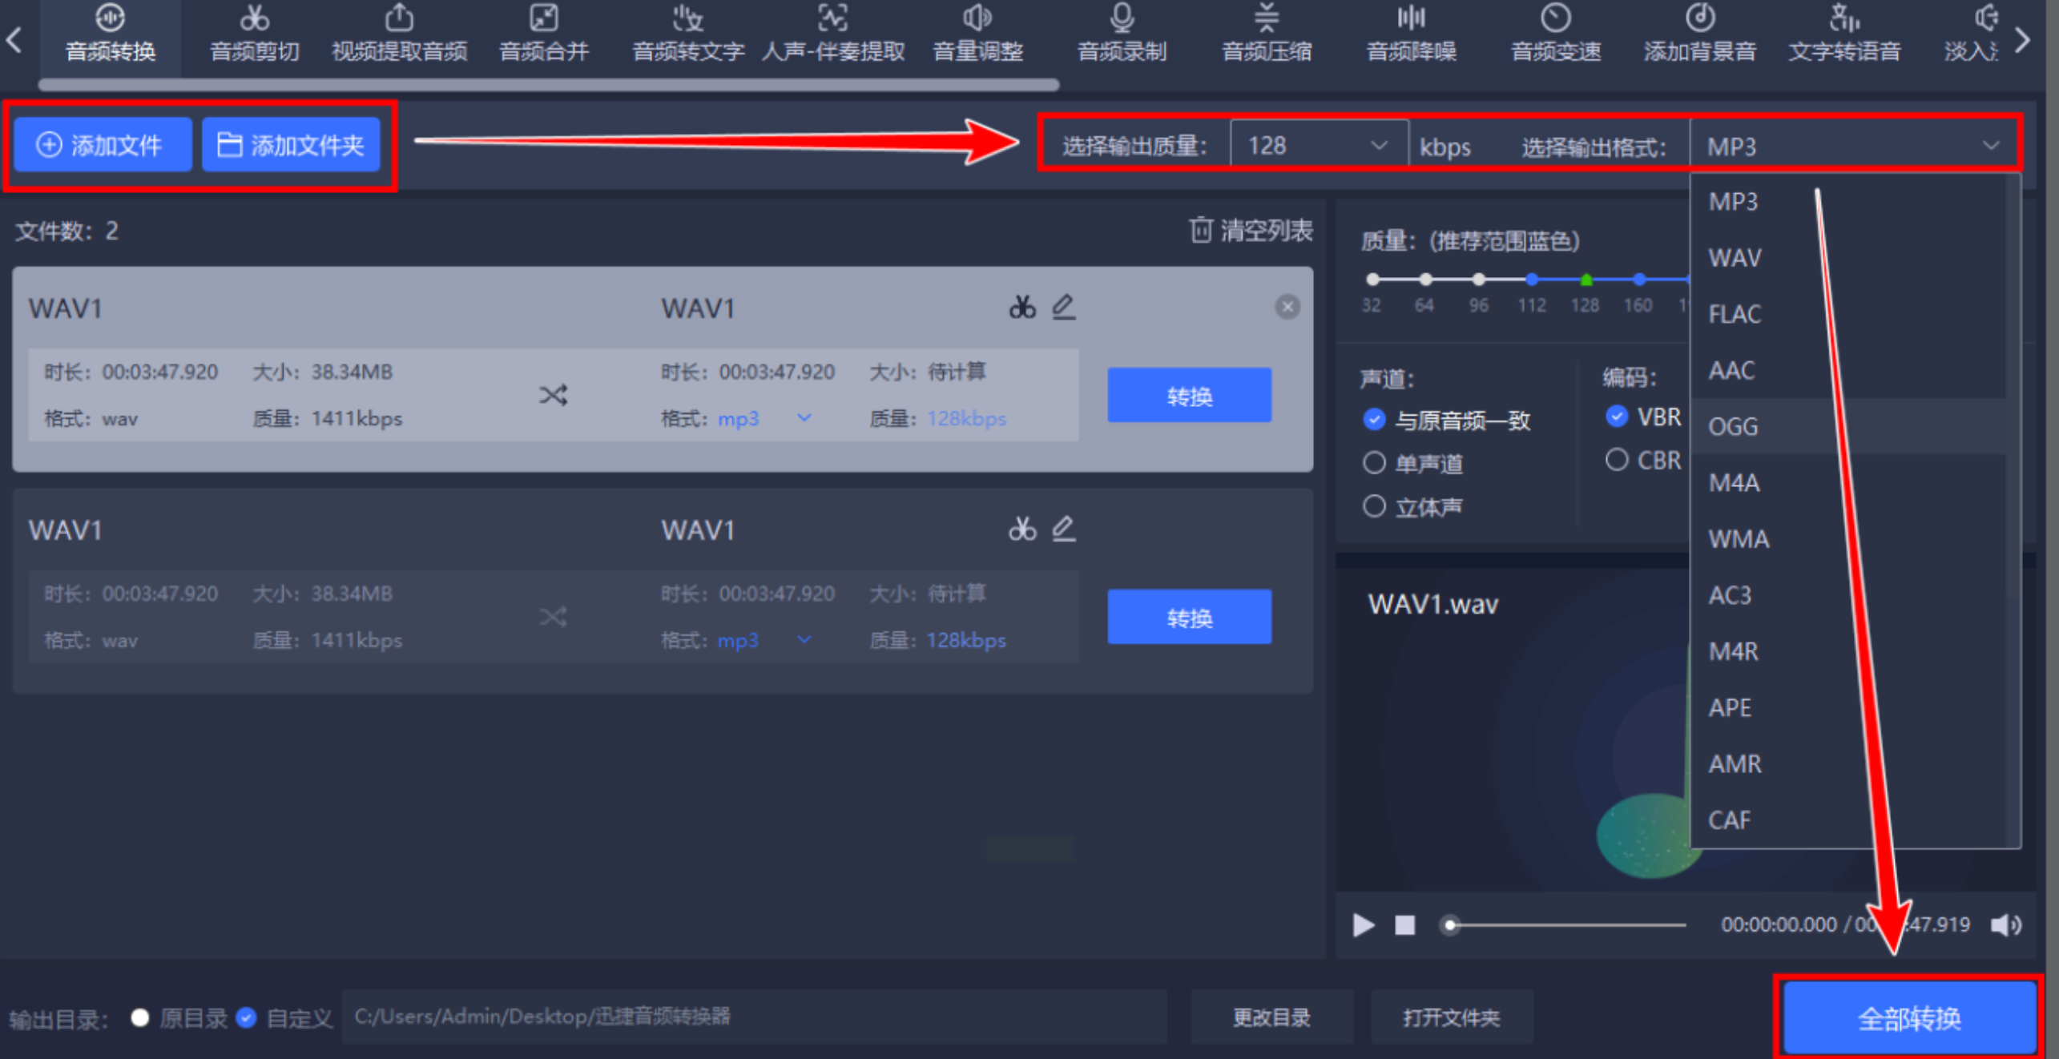Choose FLAC from the output format list
The image size is (2059, 1059).
pos(1735,314)
